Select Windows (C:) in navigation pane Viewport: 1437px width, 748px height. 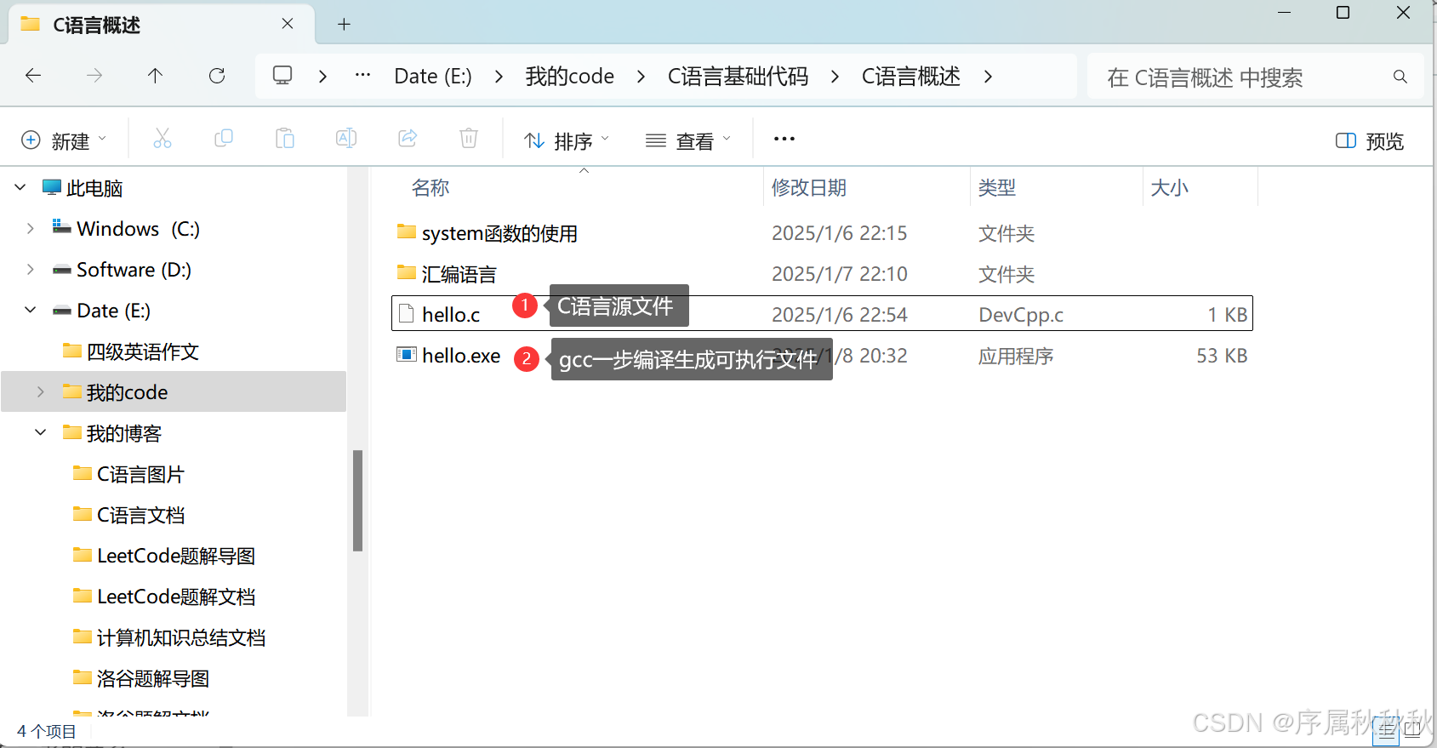click(138, 229)
